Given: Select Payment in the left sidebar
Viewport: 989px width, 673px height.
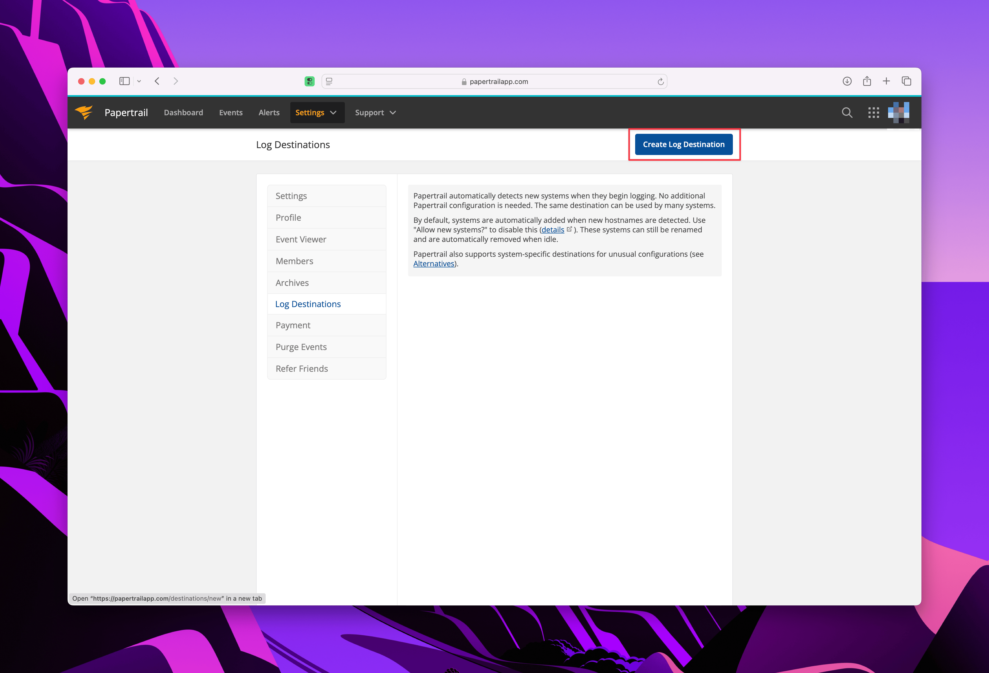Looking at the screenshot, I should tap(326, 325).
